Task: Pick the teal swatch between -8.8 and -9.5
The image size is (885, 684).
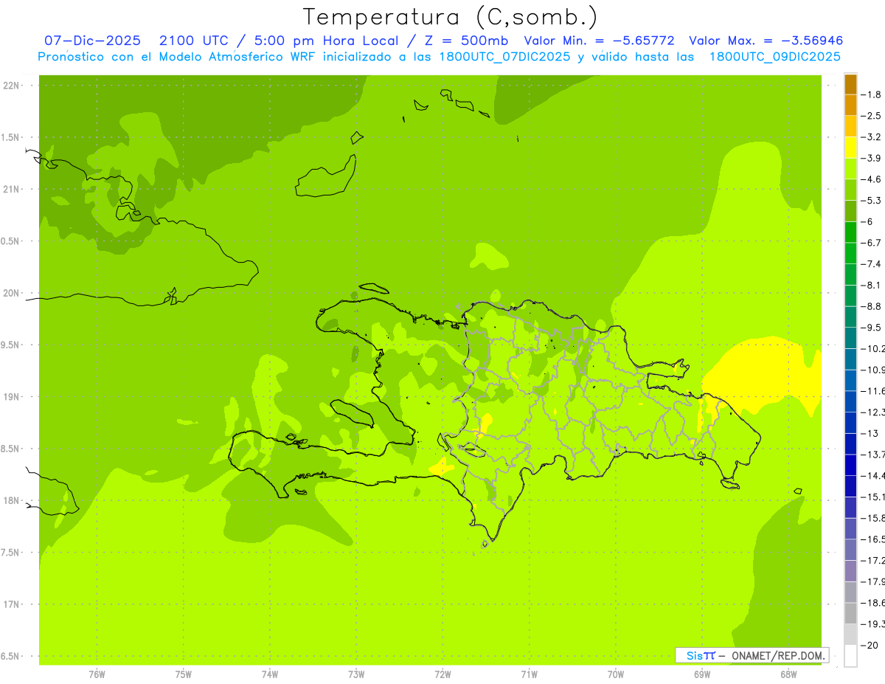Action: tap(850, 317)
